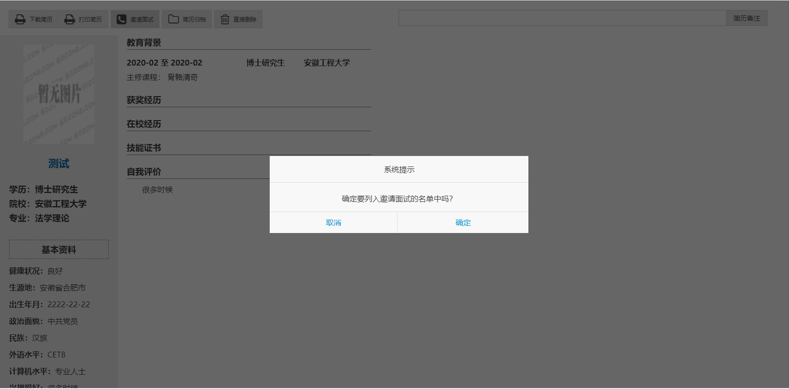Click the phone icon for 邀请面试

point(122,20)
